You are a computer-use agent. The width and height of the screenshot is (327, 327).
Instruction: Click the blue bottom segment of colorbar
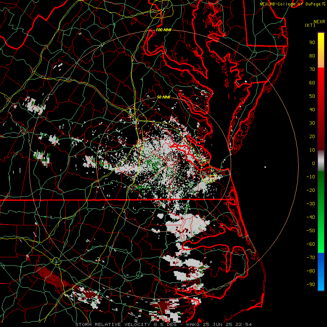pos(321,272)
